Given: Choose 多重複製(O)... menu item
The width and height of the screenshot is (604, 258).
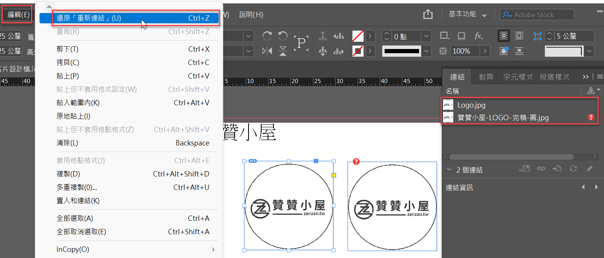Looking at the screenshot, I should click(x=129, y=187).
